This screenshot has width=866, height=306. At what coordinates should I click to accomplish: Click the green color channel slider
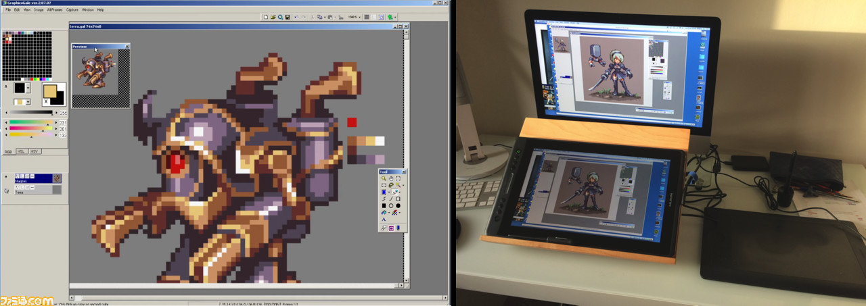point(32,122)
